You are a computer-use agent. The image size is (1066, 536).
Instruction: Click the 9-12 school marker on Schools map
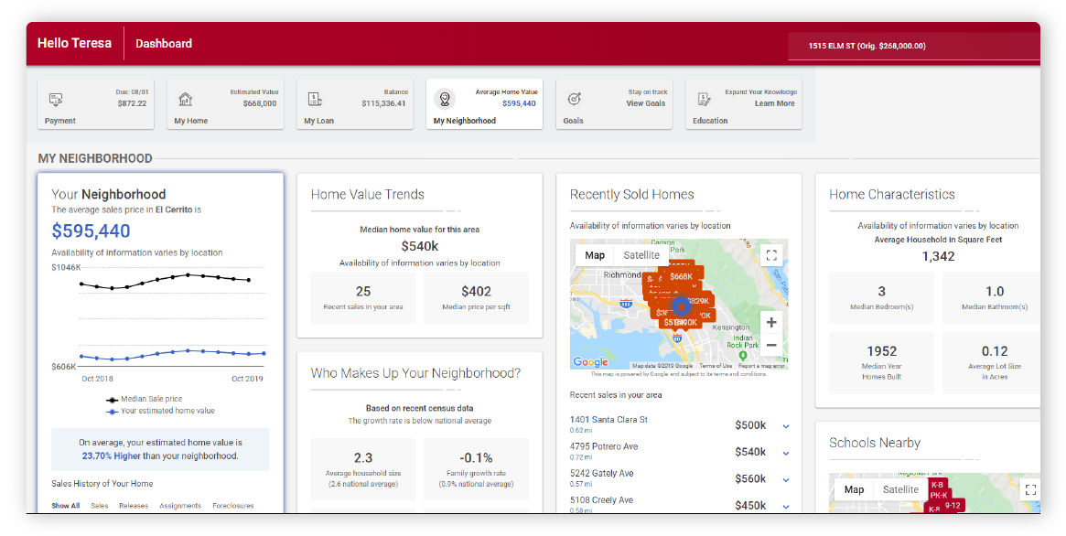click(953, 506)
